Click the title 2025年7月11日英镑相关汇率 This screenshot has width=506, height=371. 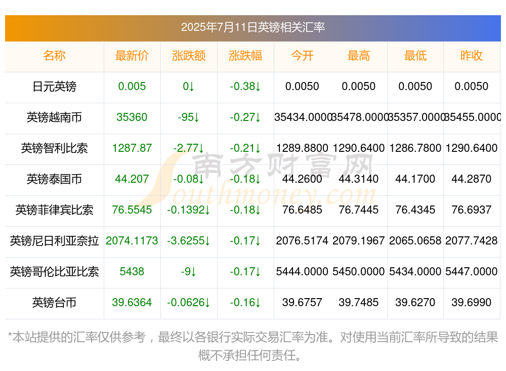[x=252, y=27]
